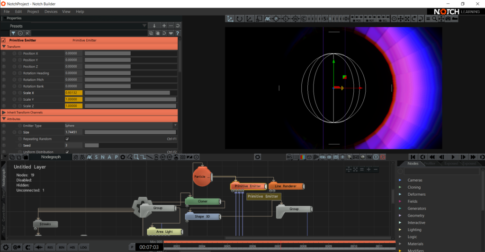Expand the Deformers node category
Image resolution: width=485 pixels, height=252 pixels.
[x=400, y=194]
